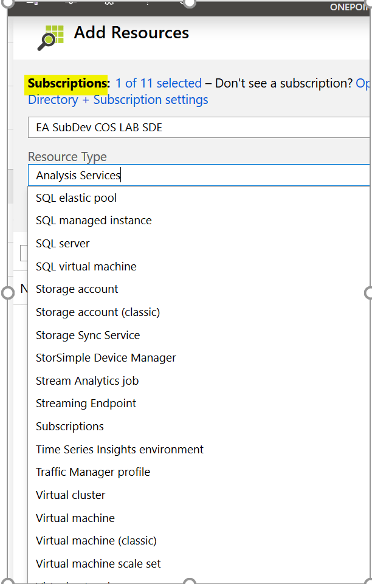Screen dimensions: 372x584
Task: Choose SQL managed instance option
Action: pyautogui.click(x=94, y=221)
